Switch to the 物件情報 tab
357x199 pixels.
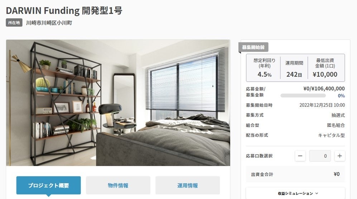[x=118, y=185]
